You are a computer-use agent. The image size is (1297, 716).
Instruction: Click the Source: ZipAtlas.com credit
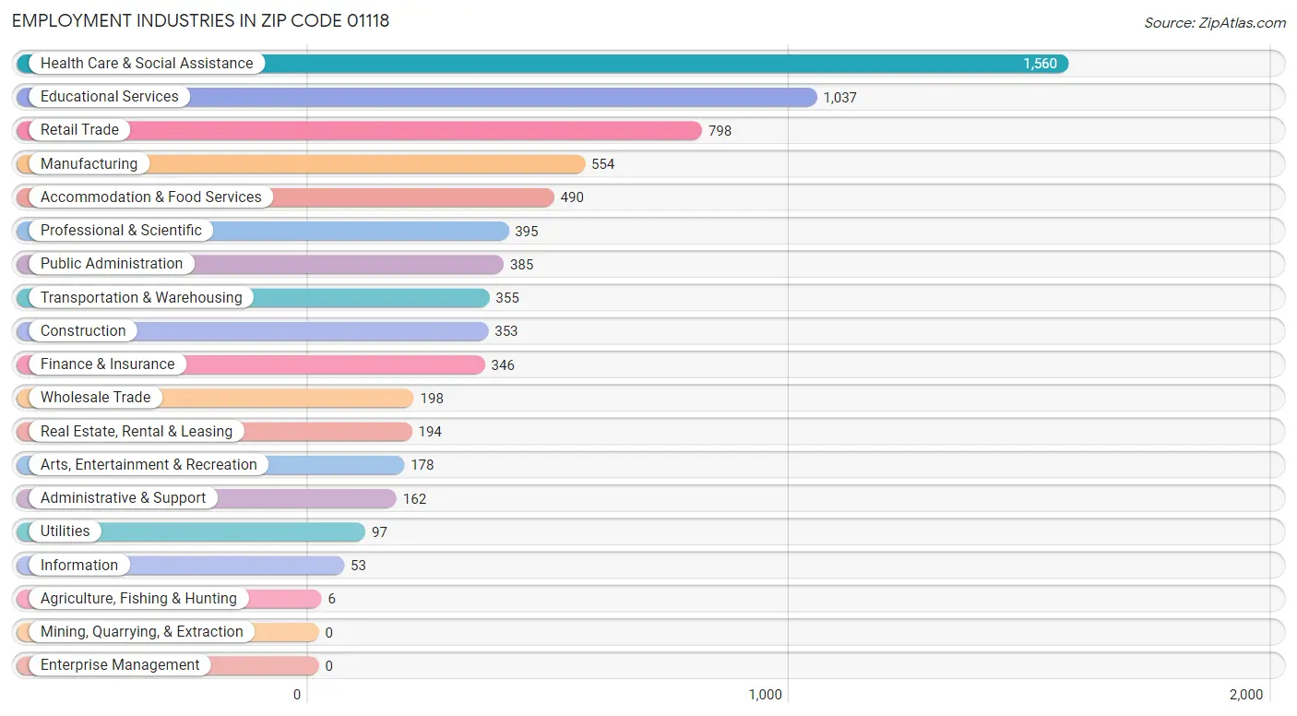tap(1215, 23)
